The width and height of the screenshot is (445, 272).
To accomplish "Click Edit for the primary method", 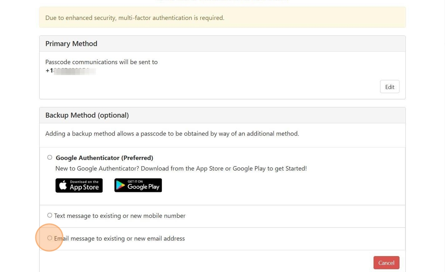I will pyautogui.click(x=389, y=87).
